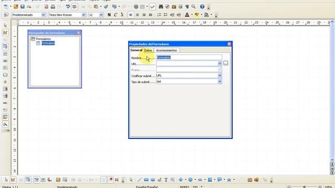Image resolution: width=335 pixels, height=188 pixels.
Task: Open the URL field dropdown
Action: click(x=220, y=64)
